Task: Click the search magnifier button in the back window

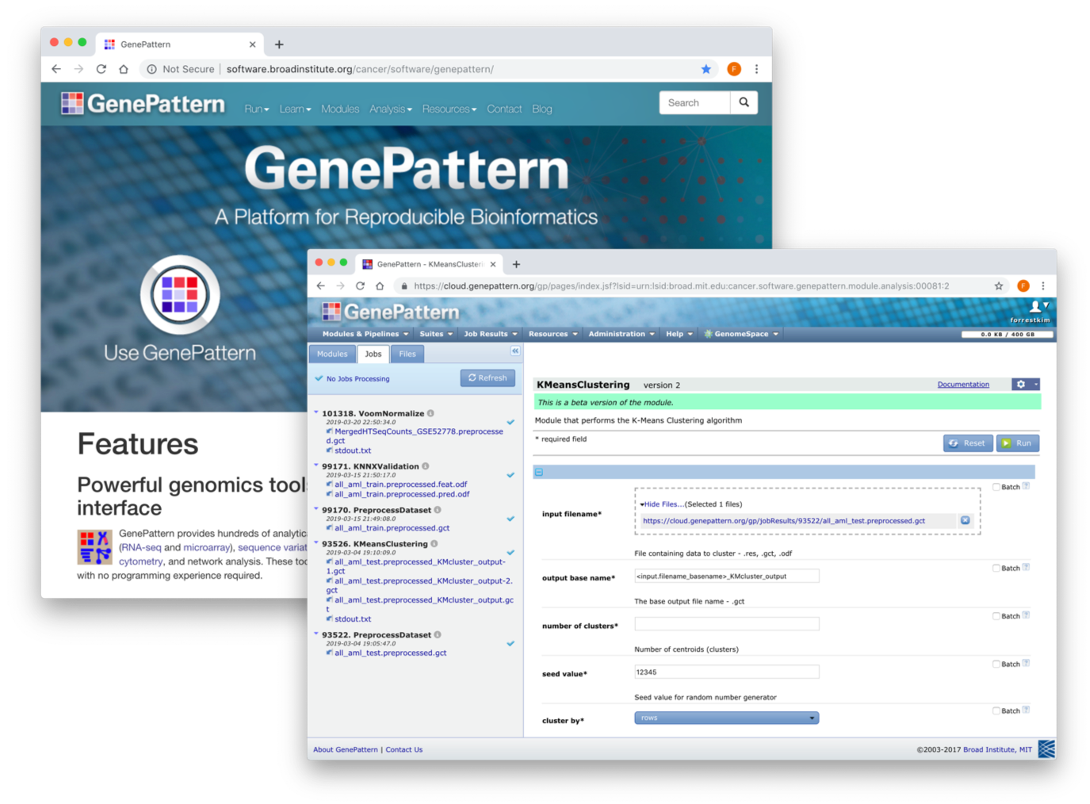Action: coord(744,102)
